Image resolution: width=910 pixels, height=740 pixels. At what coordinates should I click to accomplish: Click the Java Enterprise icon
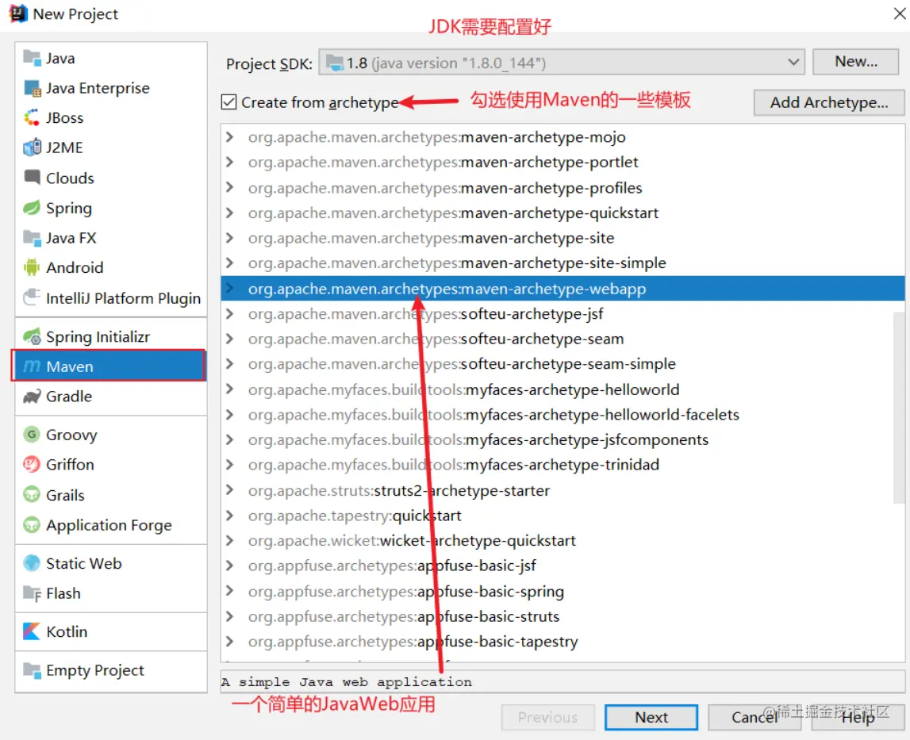click(32, 88)
